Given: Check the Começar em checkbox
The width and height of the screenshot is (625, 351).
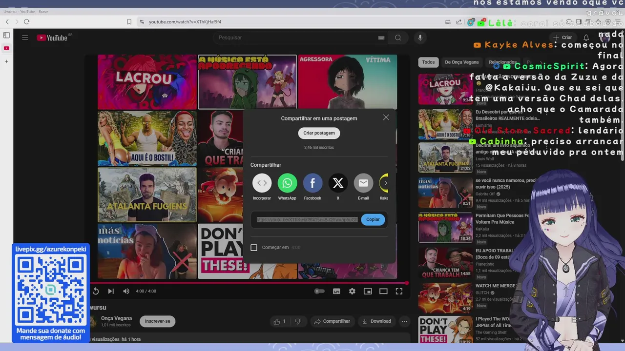Looking at the screenshot, I should point(254,248).
